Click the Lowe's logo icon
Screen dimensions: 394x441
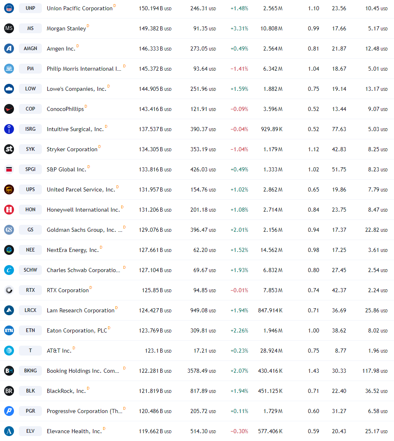pos(9,89)
